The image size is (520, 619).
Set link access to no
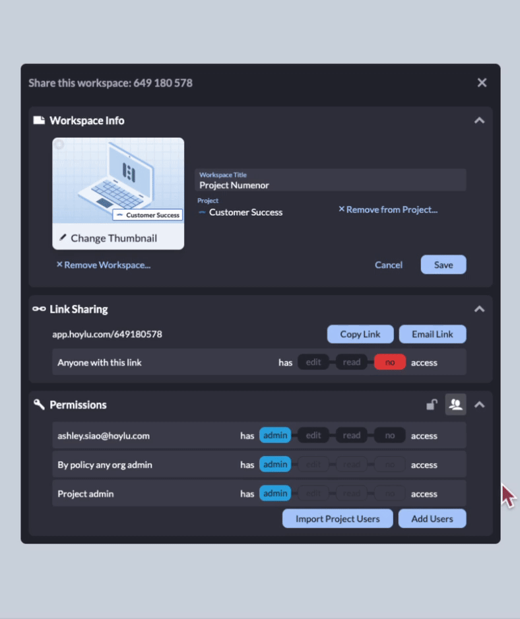click(390, 362)
